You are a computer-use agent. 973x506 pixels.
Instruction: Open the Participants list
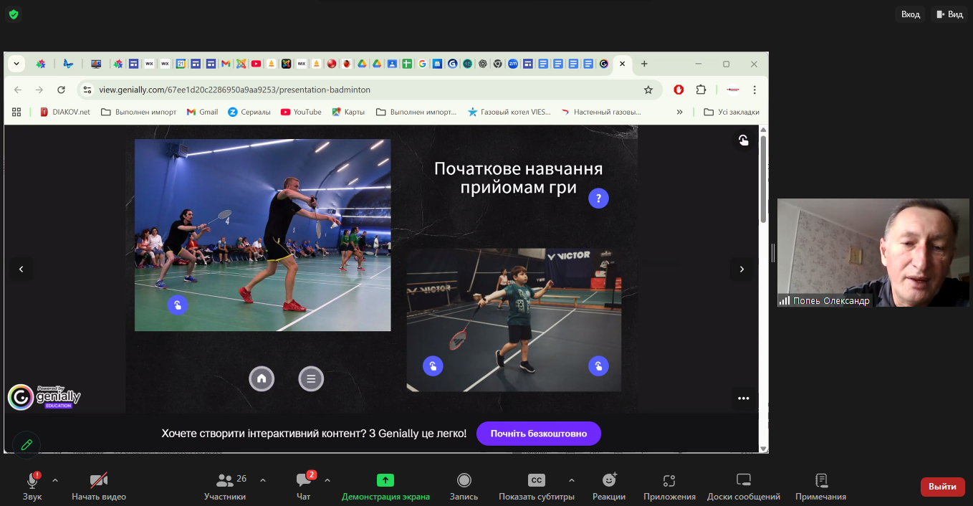click(225, 480)
